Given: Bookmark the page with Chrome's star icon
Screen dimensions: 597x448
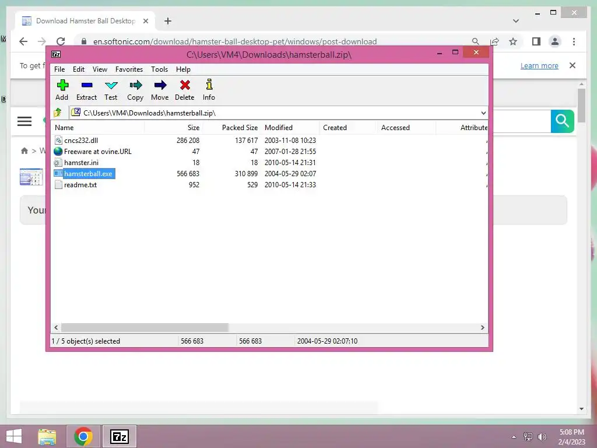Looking at the screenshot, I should tap(513, 41).
